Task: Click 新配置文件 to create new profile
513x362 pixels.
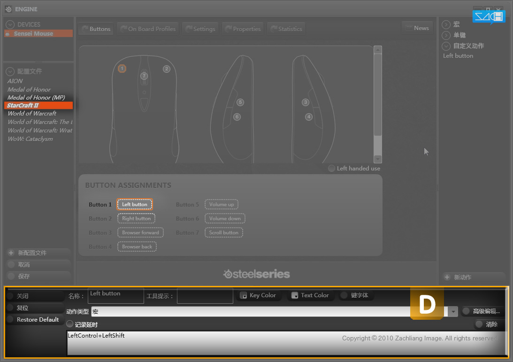Action: click(38, 253)
